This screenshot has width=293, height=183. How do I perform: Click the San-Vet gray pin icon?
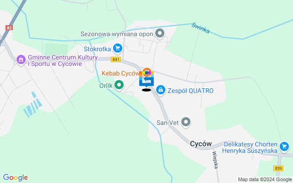(186, 122)
